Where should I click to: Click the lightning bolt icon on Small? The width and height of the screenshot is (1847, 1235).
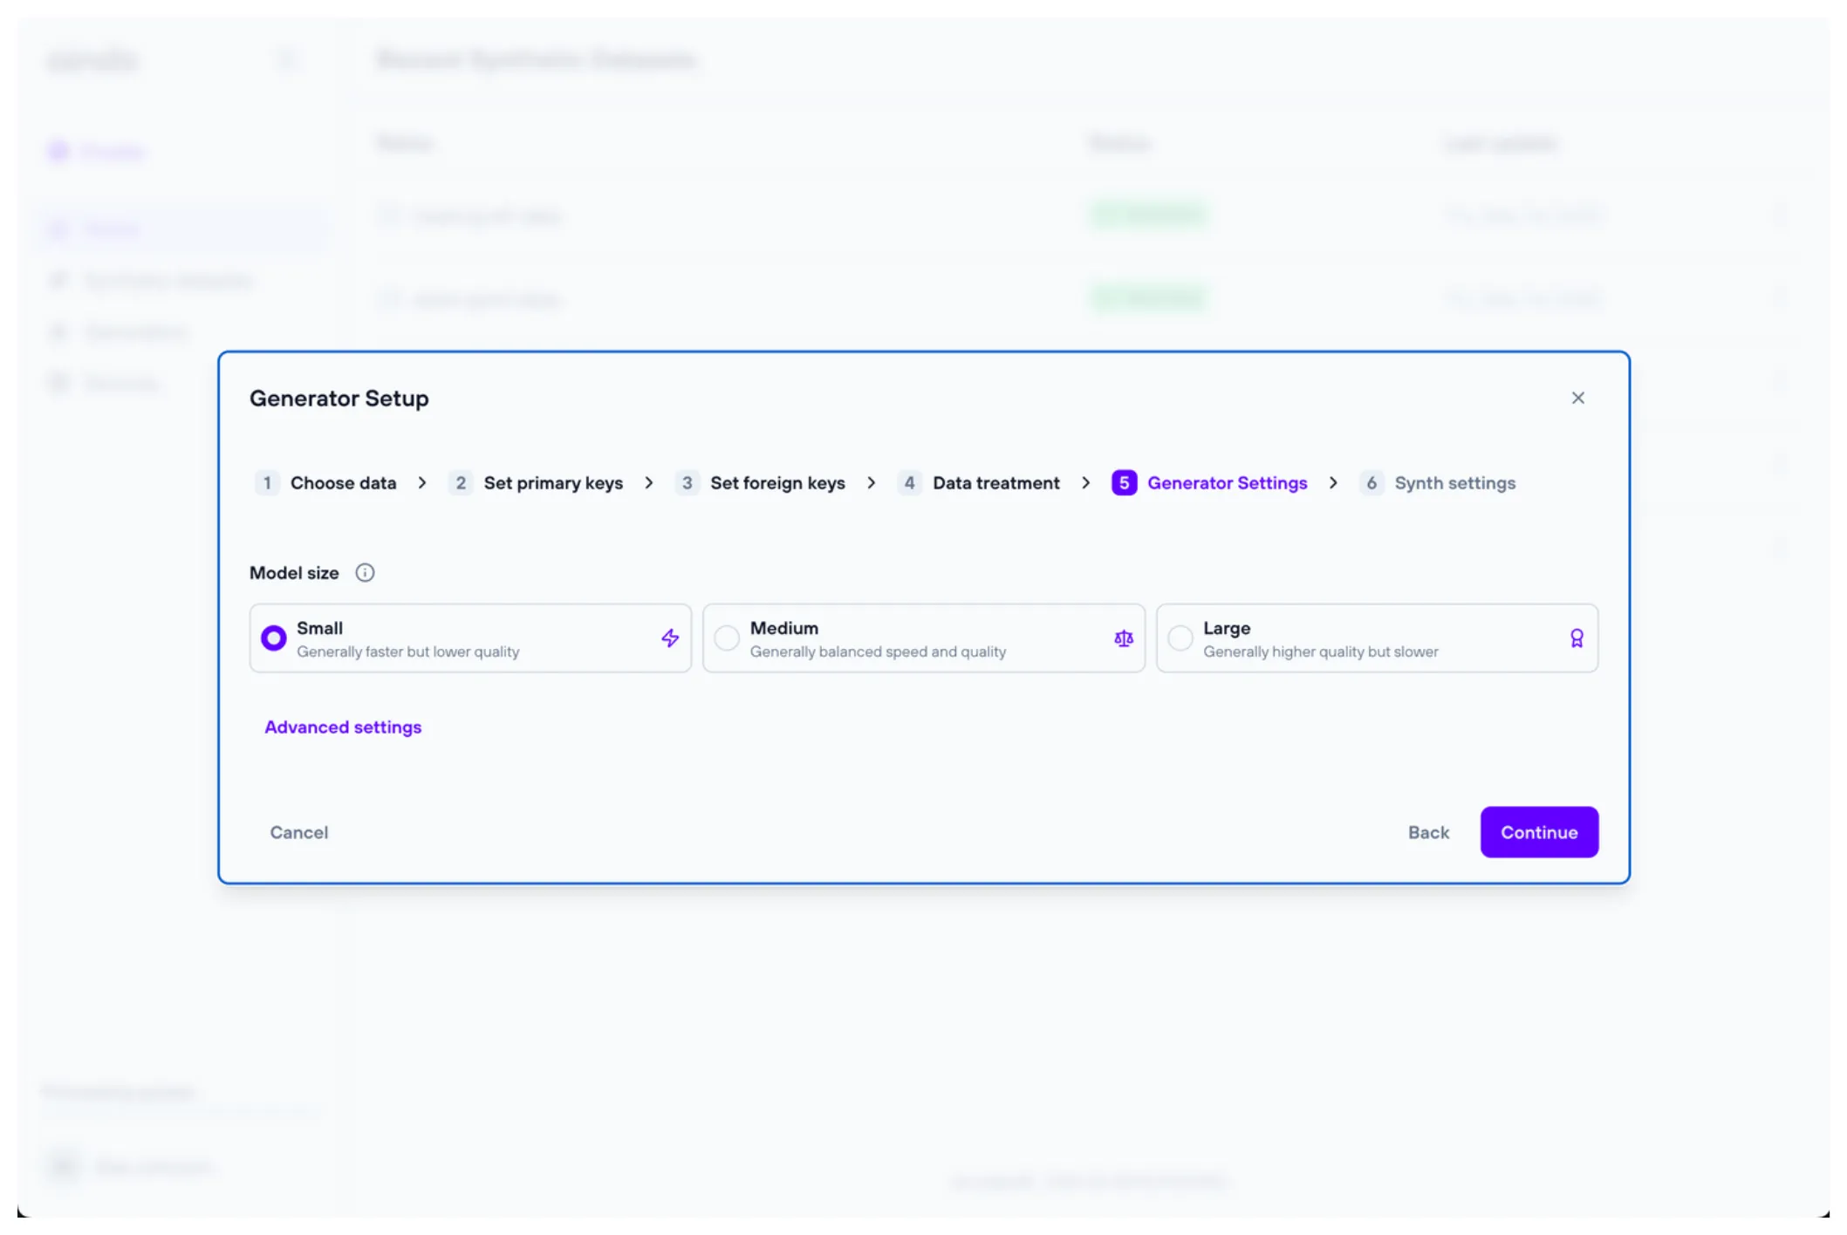670,638
